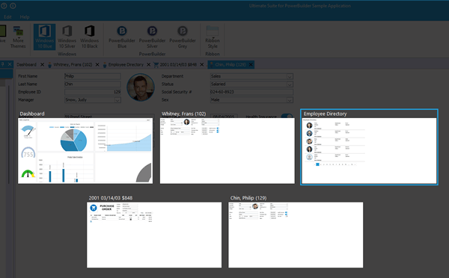
Task: Open the Manager dropdown
Action: click(x=117, y=100)
